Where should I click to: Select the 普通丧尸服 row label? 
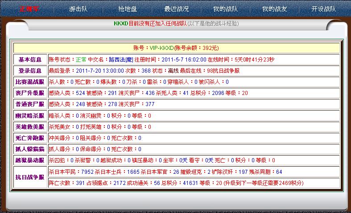point(30,104)
